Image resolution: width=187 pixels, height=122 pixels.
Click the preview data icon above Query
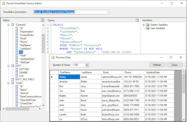(x=137, y=20)
